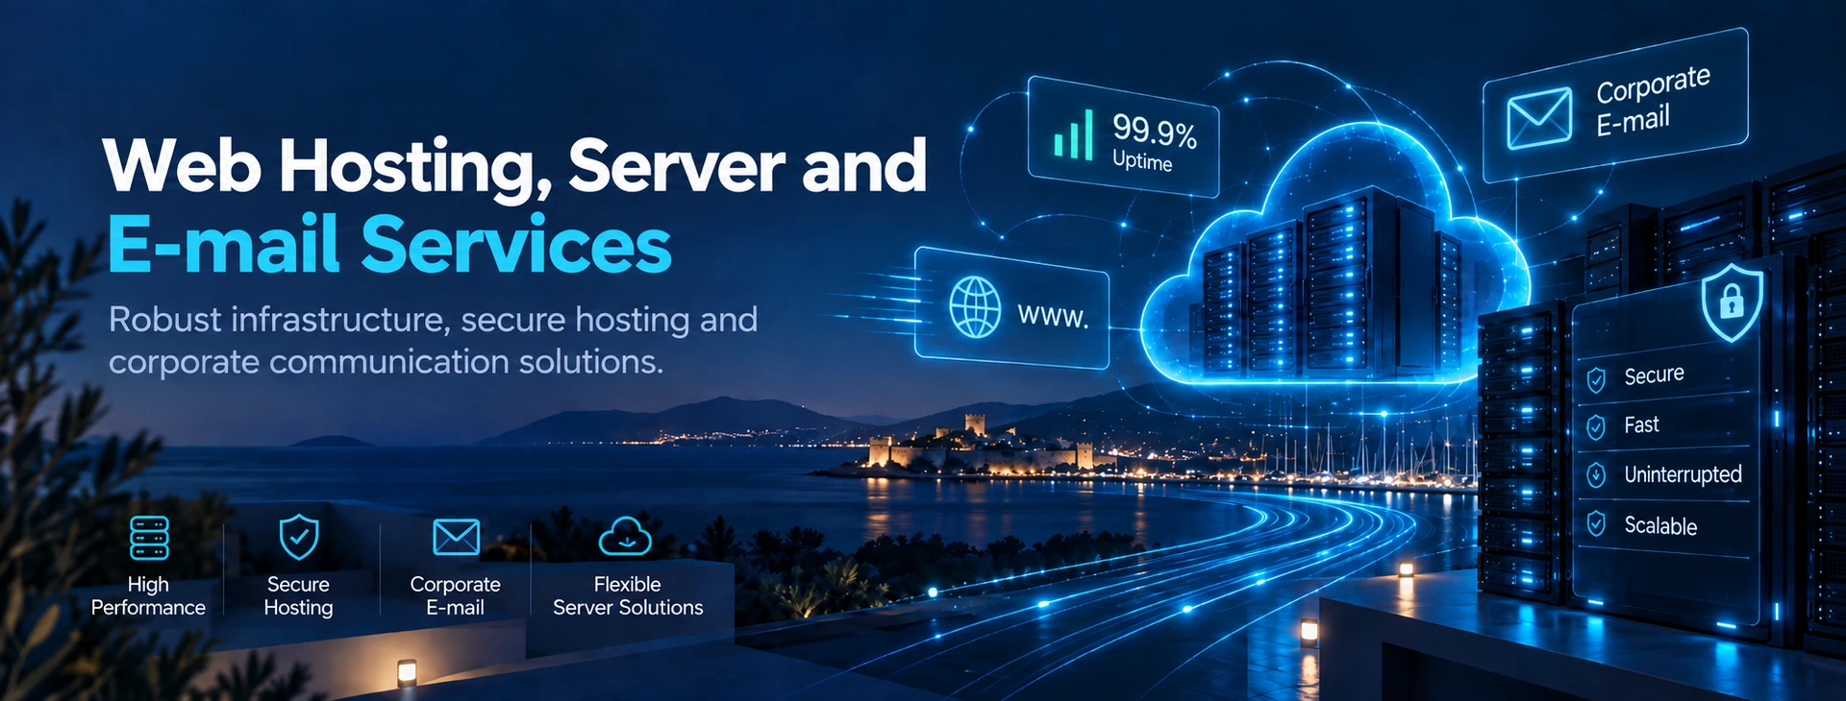This screenshot has width=1846, height=701.
Task: Click the "Corporate E-mail" label in the bottom feature row
Action: (456, 595)
